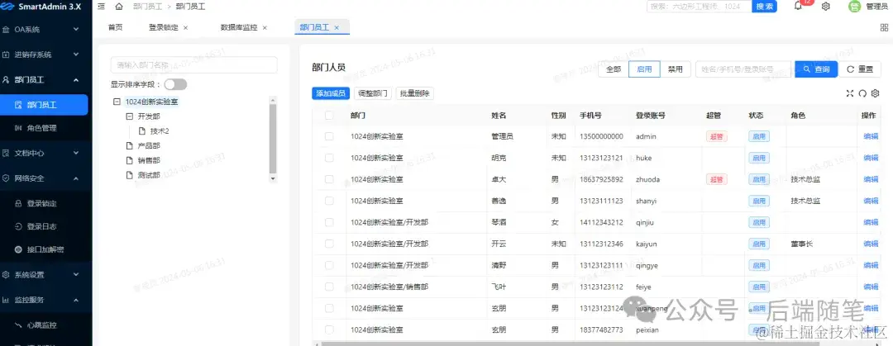The image size is (893, 346).
Task: Click the 调整部门 button
Action: [373, 93]
